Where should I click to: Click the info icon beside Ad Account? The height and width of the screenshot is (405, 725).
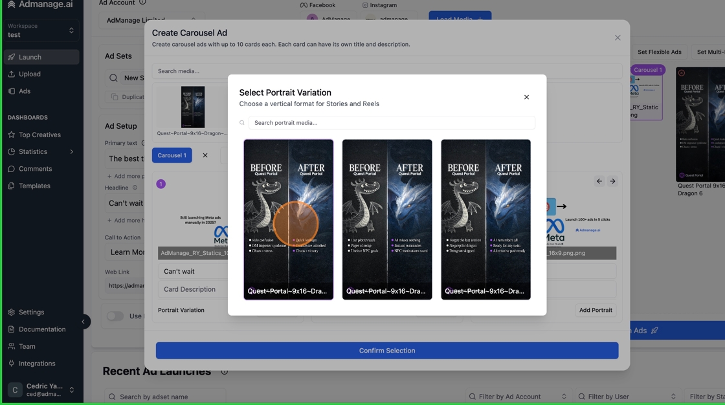(143, 3)
